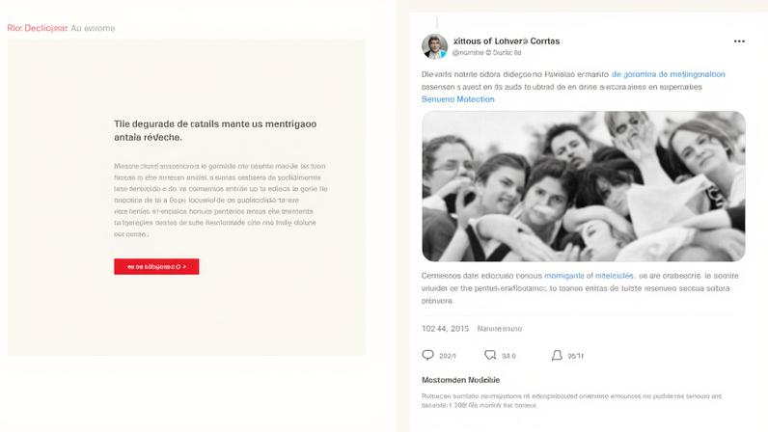Image resolution: width=768 pixels, height=432 pixels.
Task: Click the "Mostomden Nodeibie" section heading
Action: click(x=461, y=380)
